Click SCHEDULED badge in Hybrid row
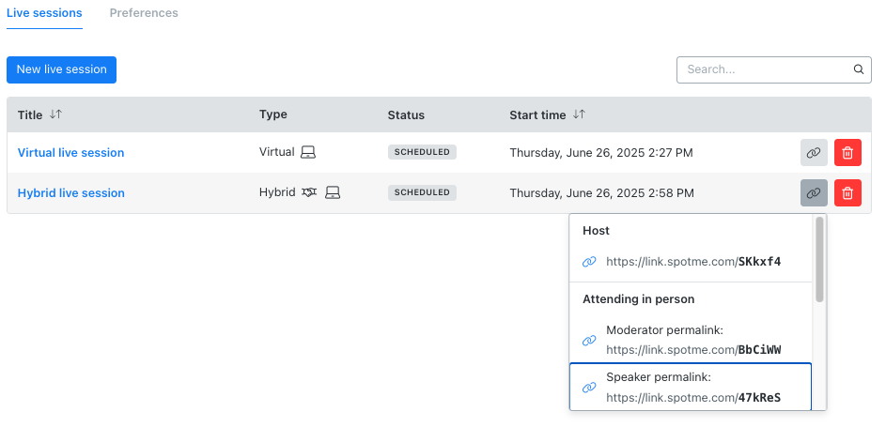The height and width of the screenshot is (427, 886). [422, 192]
